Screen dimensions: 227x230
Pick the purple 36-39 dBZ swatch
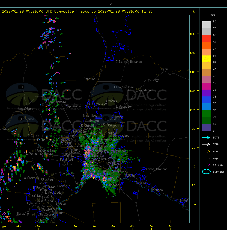[206, 93]
